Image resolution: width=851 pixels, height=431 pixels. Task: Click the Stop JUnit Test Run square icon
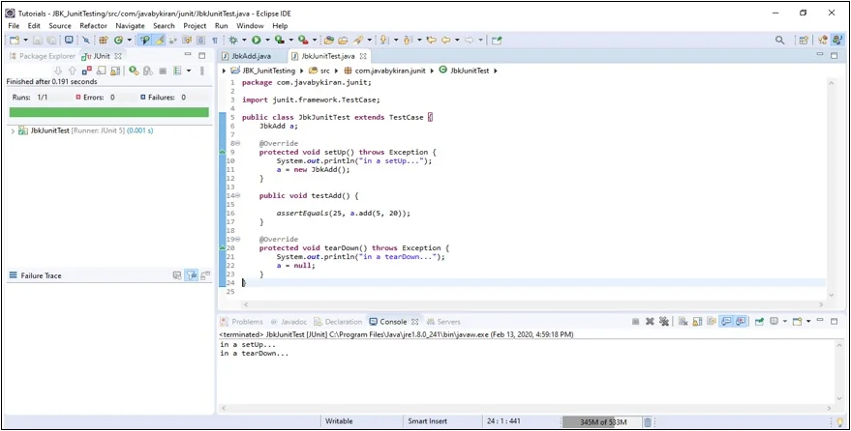(x=163, y=71)
